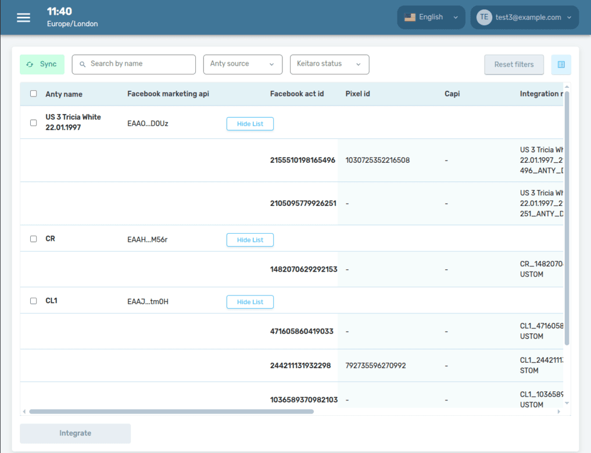
Task: Click act id 244211131932298
Action: click(300, 366)
